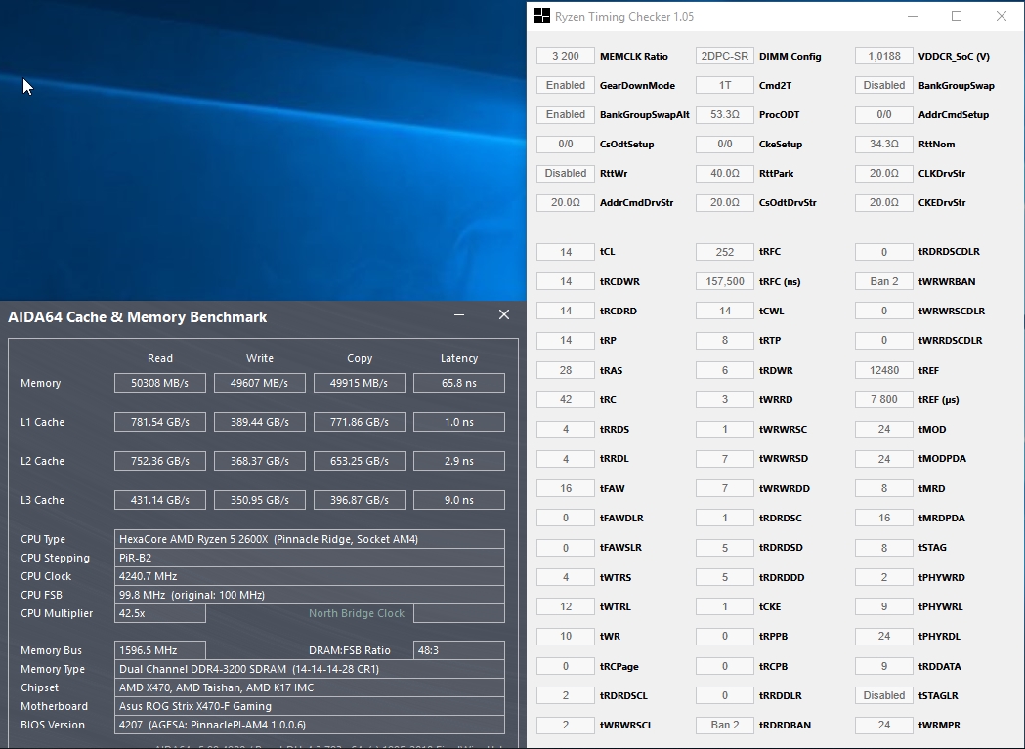Maximize the Ryzen Timing Checker window

point(957,17)
